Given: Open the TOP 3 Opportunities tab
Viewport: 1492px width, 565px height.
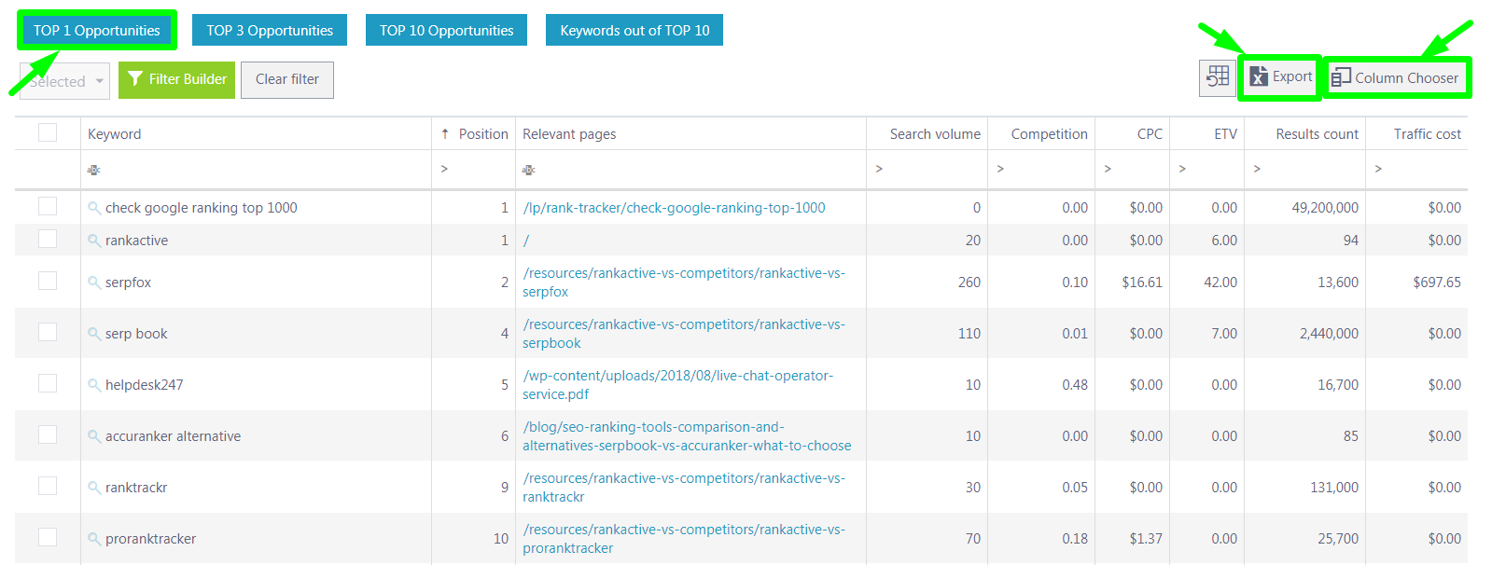Looking at the screenshot, I should click(270, 30).
